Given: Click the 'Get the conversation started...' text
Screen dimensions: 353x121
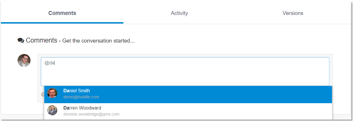Looking at the screenshot, I should tap(98, 41).
